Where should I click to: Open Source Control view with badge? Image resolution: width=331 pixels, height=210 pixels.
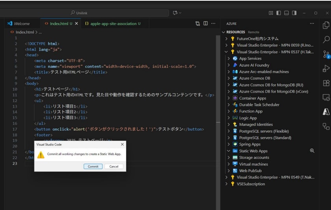[x=326, y=54]
